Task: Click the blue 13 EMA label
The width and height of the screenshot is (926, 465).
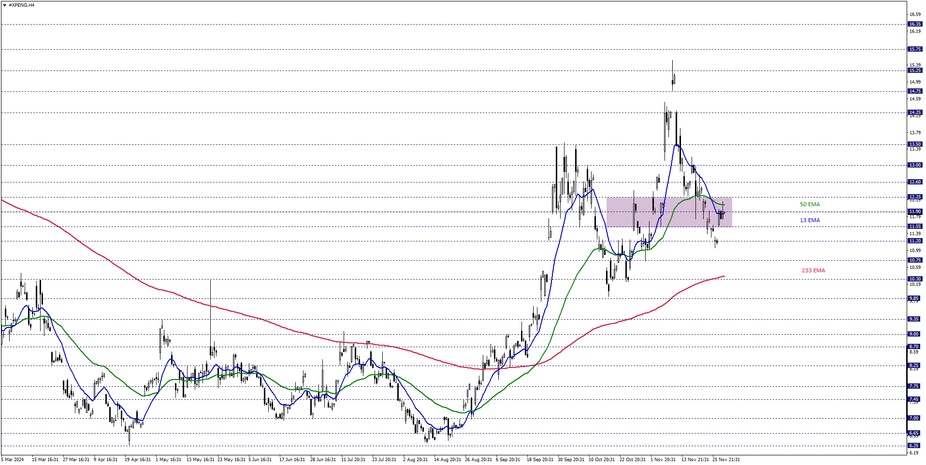Action: pyautogui.click(x=810, y=221)
